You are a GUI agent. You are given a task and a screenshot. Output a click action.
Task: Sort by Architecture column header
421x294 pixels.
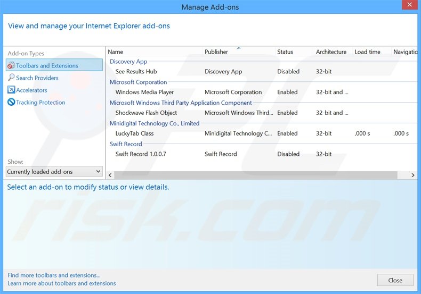click(333, 52)
